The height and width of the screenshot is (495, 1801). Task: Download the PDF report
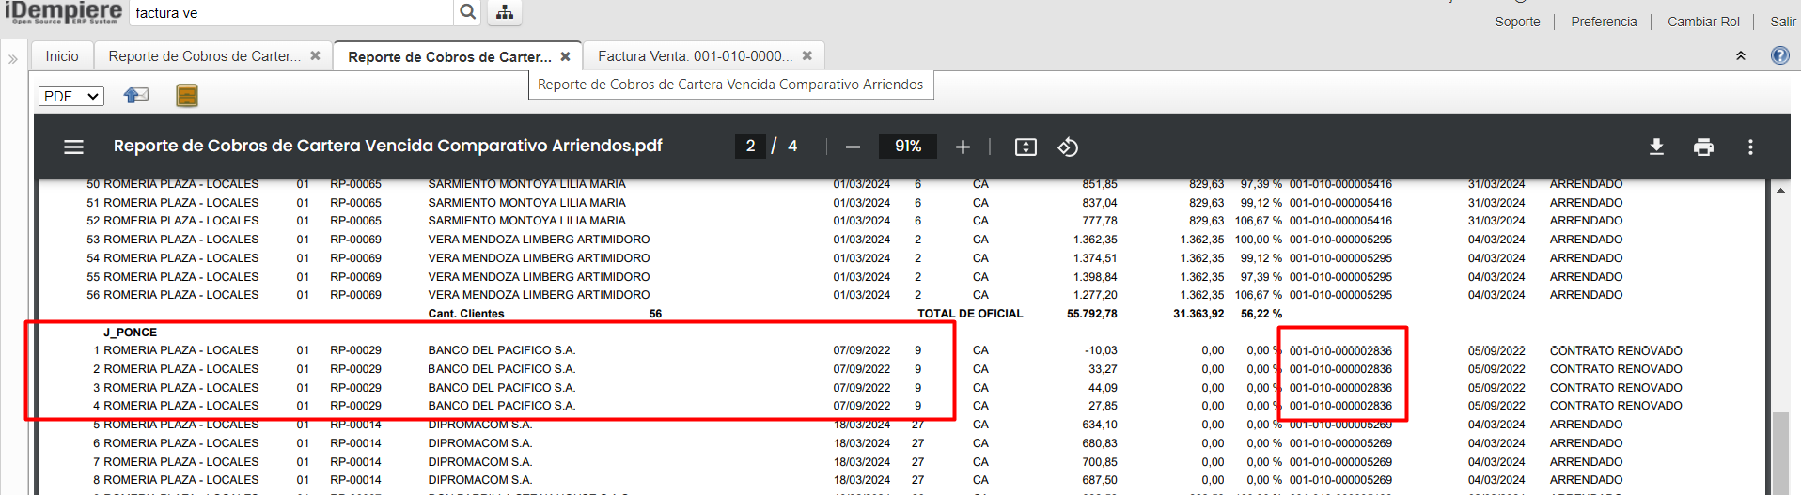coord(1656,147)
